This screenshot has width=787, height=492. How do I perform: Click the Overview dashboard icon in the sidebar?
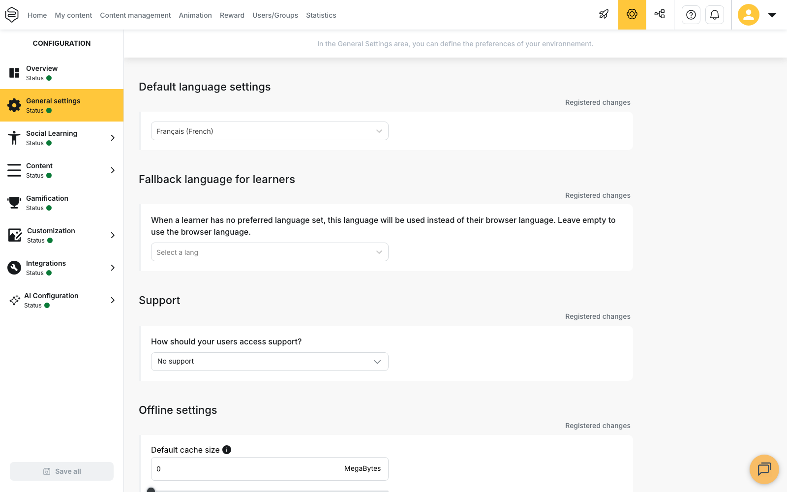click(14, 73)
